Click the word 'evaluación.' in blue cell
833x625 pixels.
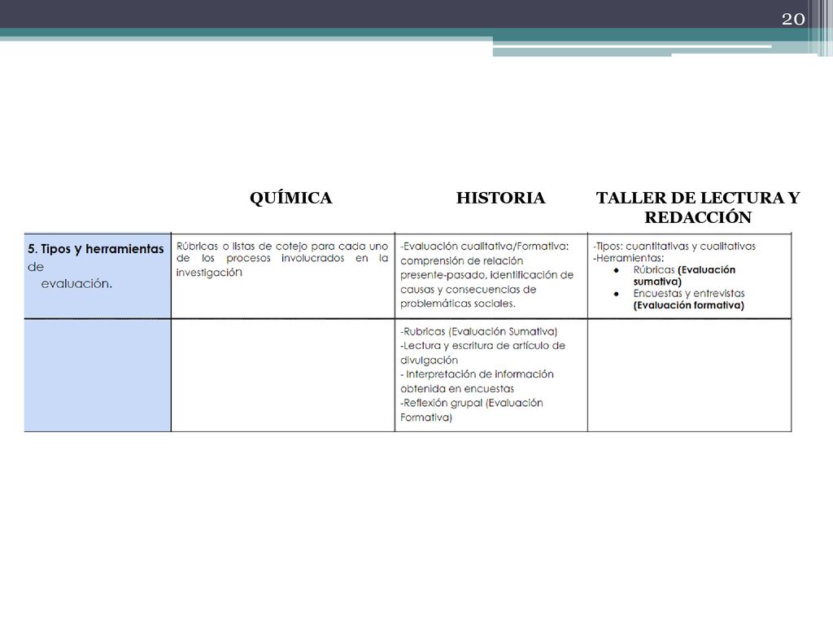[76, 284]
